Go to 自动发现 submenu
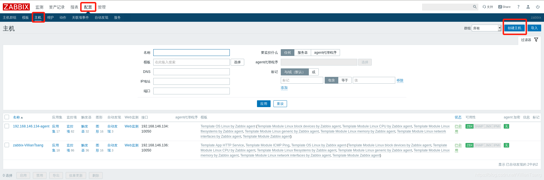The width and height of the screenshot is (544, 180). pyautogui.click(x=101, y=18)
